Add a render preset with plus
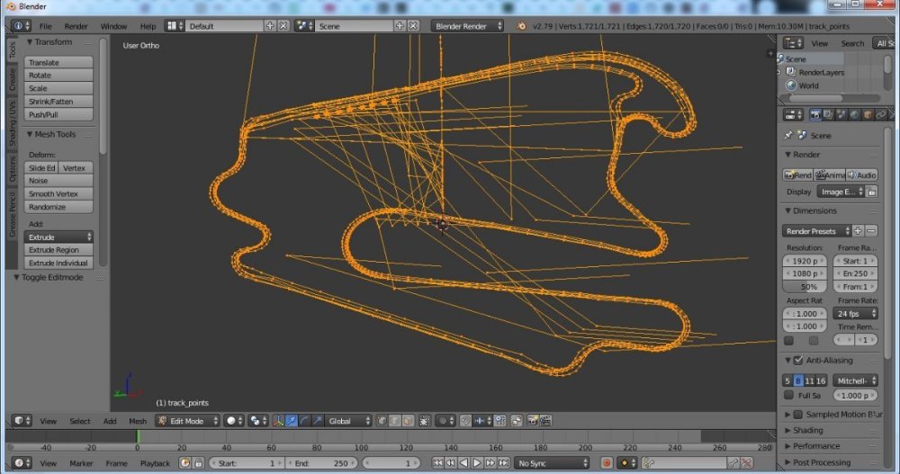Screen dimensions: 900x474 (x=858, y=231)
